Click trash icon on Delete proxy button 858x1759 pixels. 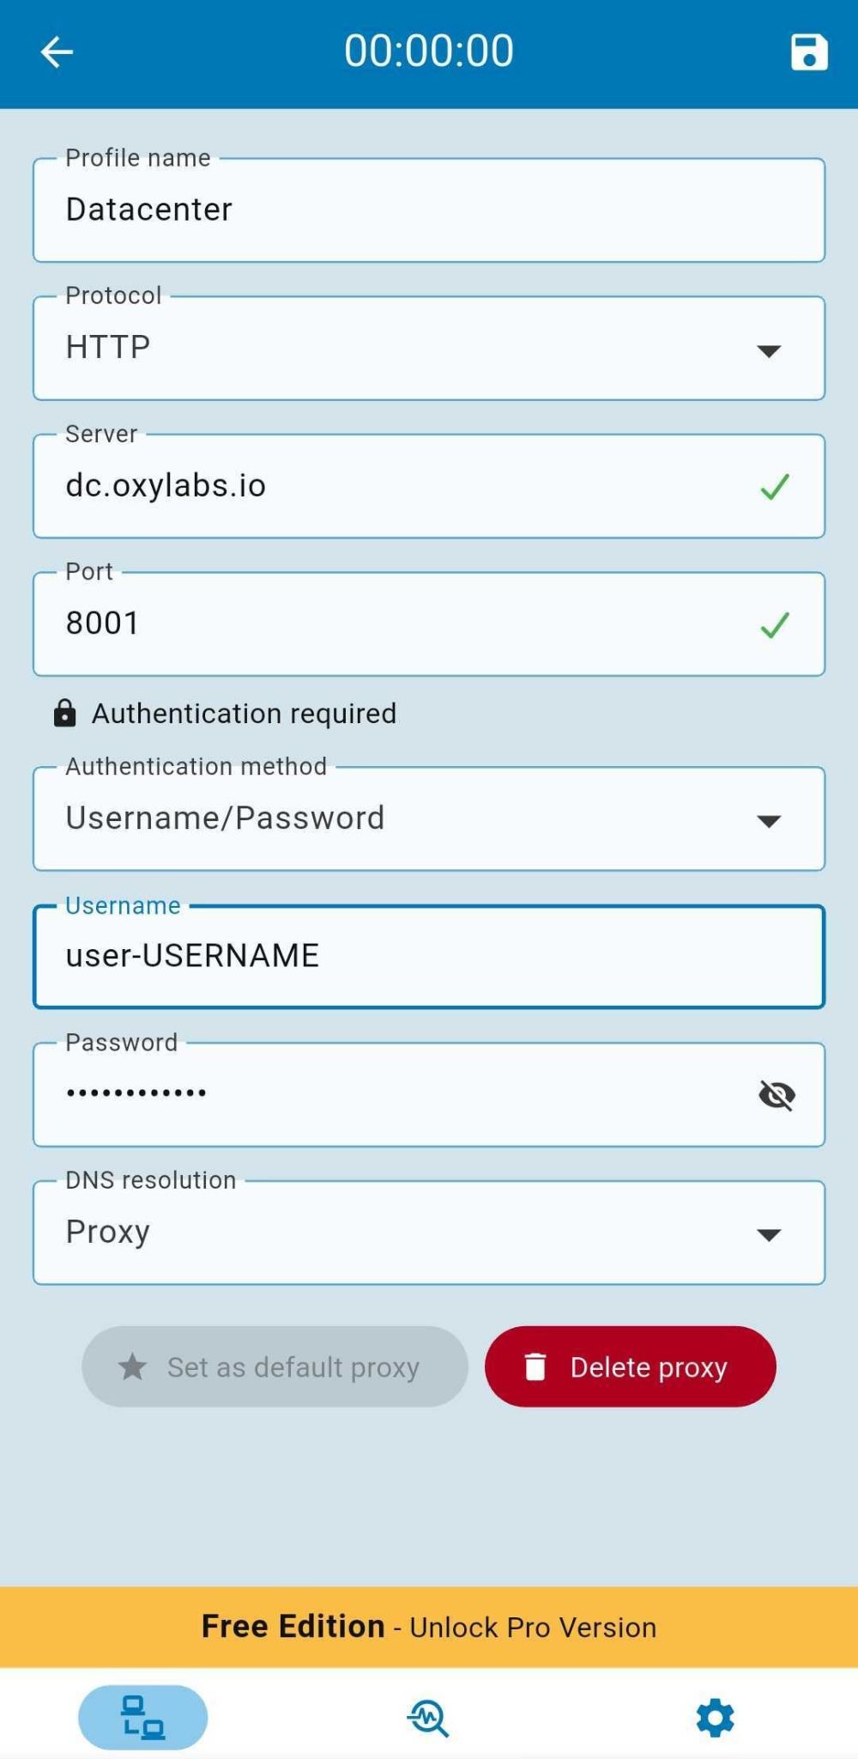coord(535,1366)
